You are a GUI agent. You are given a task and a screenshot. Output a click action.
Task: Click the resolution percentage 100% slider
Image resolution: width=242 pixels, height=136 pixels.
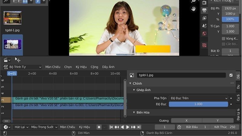(230, 19)
